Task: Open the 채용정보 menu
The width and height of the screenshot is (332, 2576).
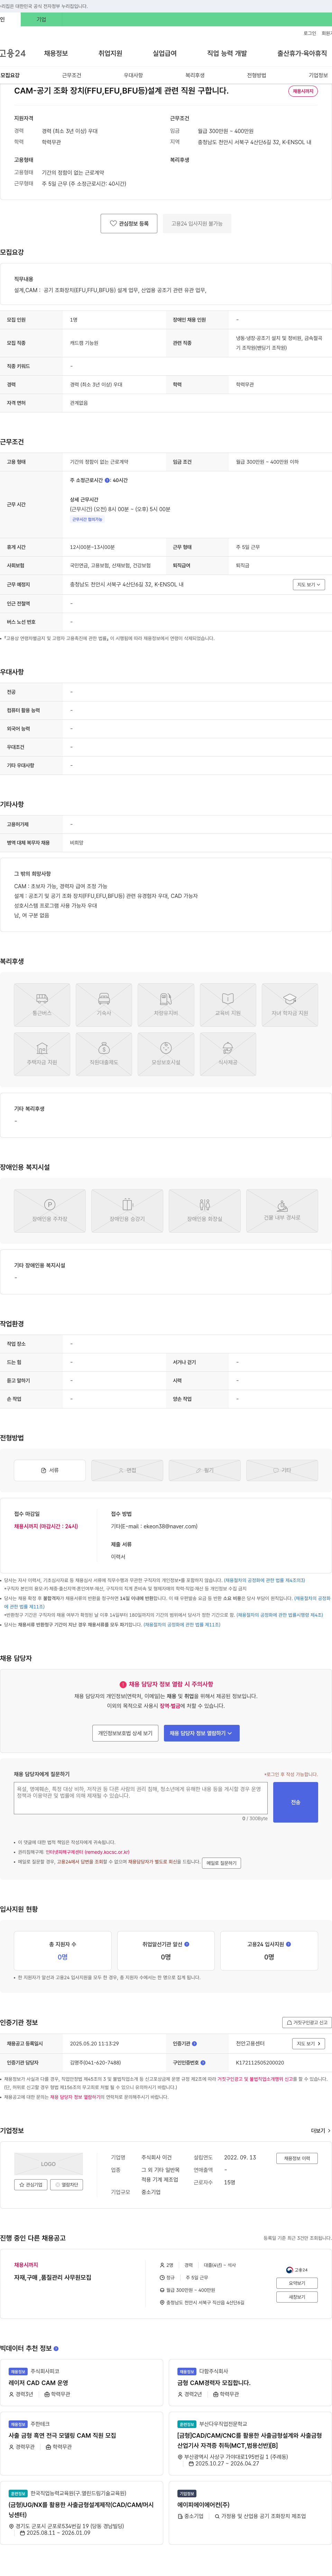Action: (x=56, y=53)
